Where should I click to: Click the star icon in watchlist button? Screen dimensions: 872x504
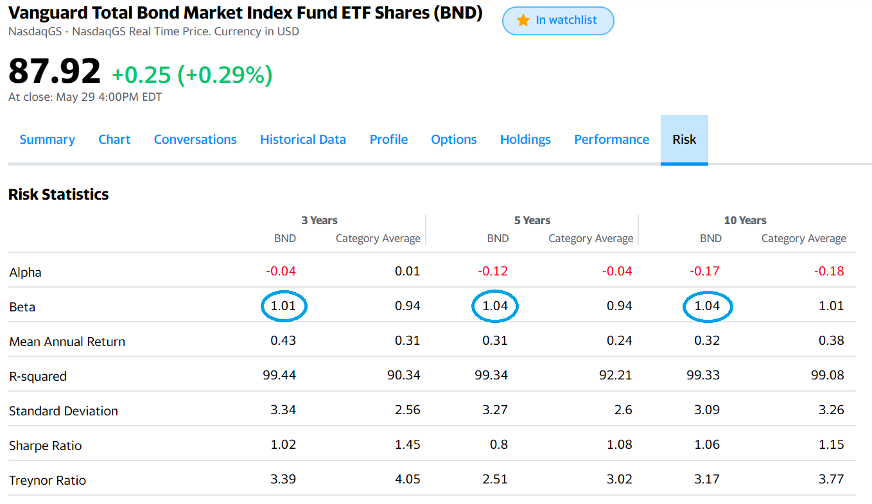click(x=523, y=21)
